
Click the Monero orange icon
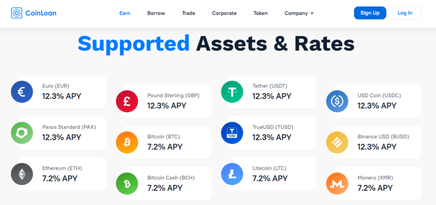click(338, 183)
